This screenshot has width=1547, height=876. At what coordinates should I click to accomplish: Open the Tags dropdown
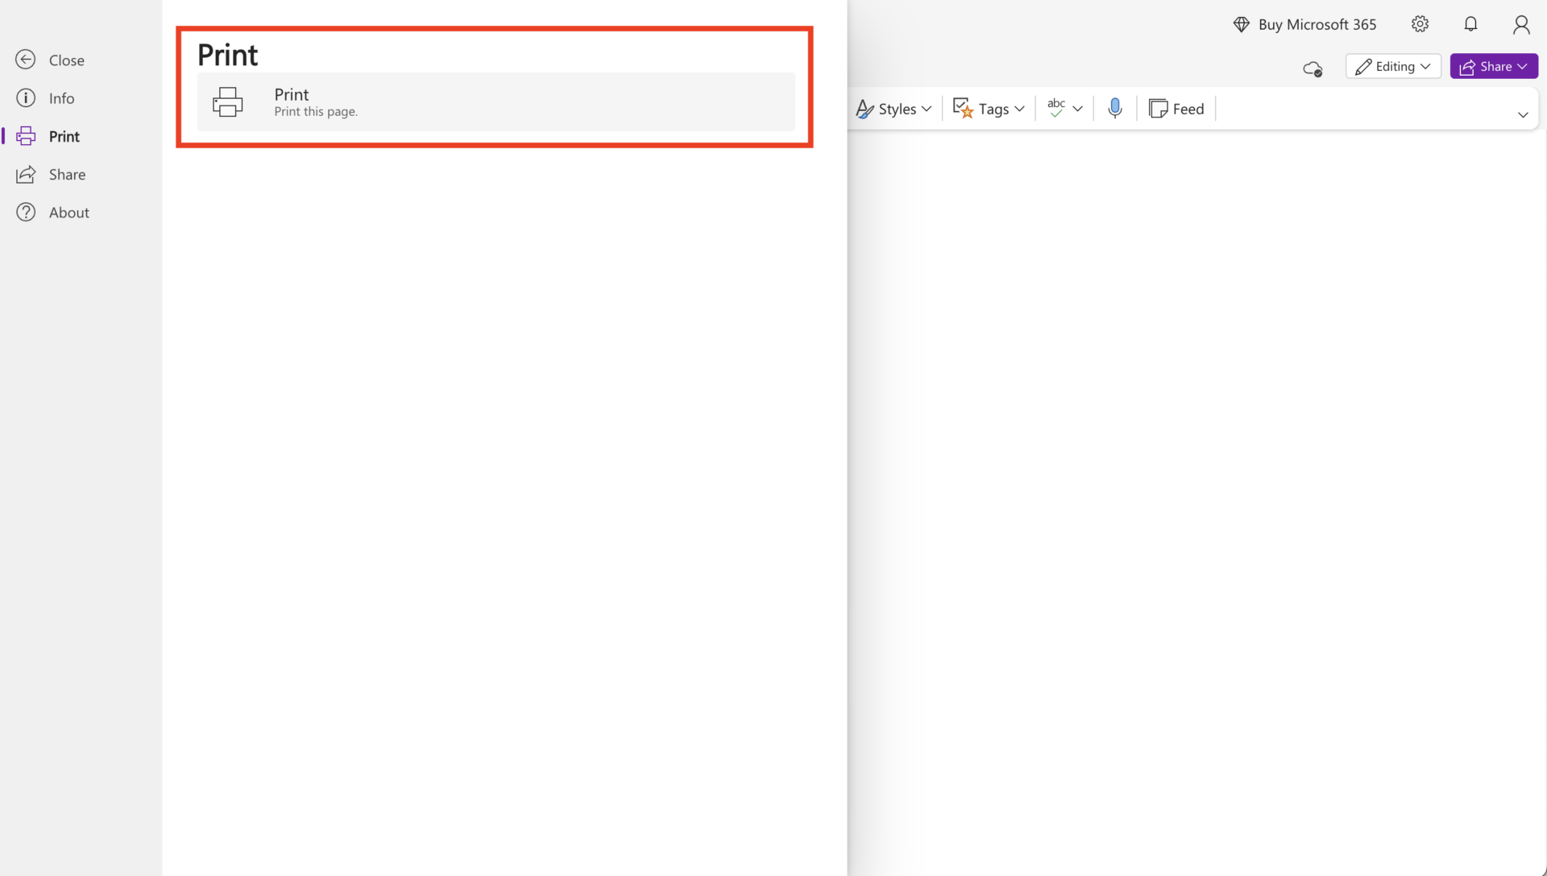coord(988,108)
